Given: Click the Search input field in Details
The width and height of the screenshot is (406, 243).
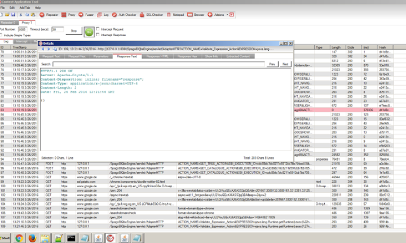Looking at the screenshot, I should pos(158,64).
